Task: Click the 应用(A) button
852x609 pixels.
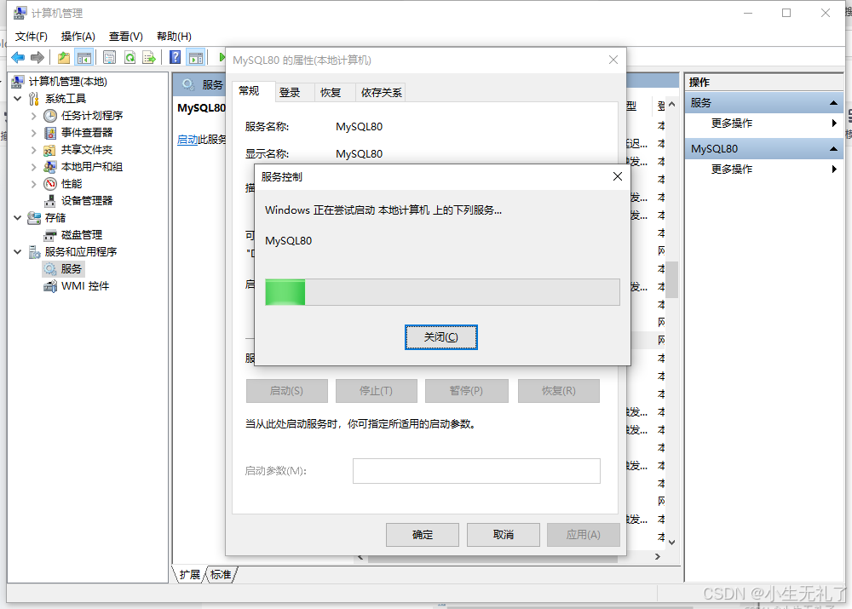Action: coord(584,535)
